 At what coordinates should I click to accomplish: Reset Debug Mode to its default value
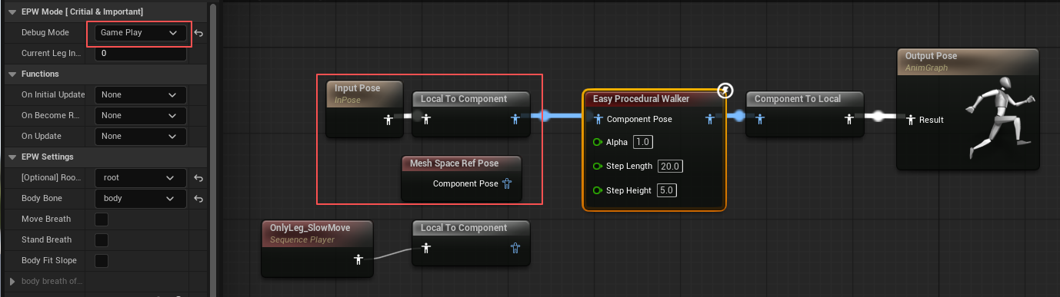pos(198,33)
